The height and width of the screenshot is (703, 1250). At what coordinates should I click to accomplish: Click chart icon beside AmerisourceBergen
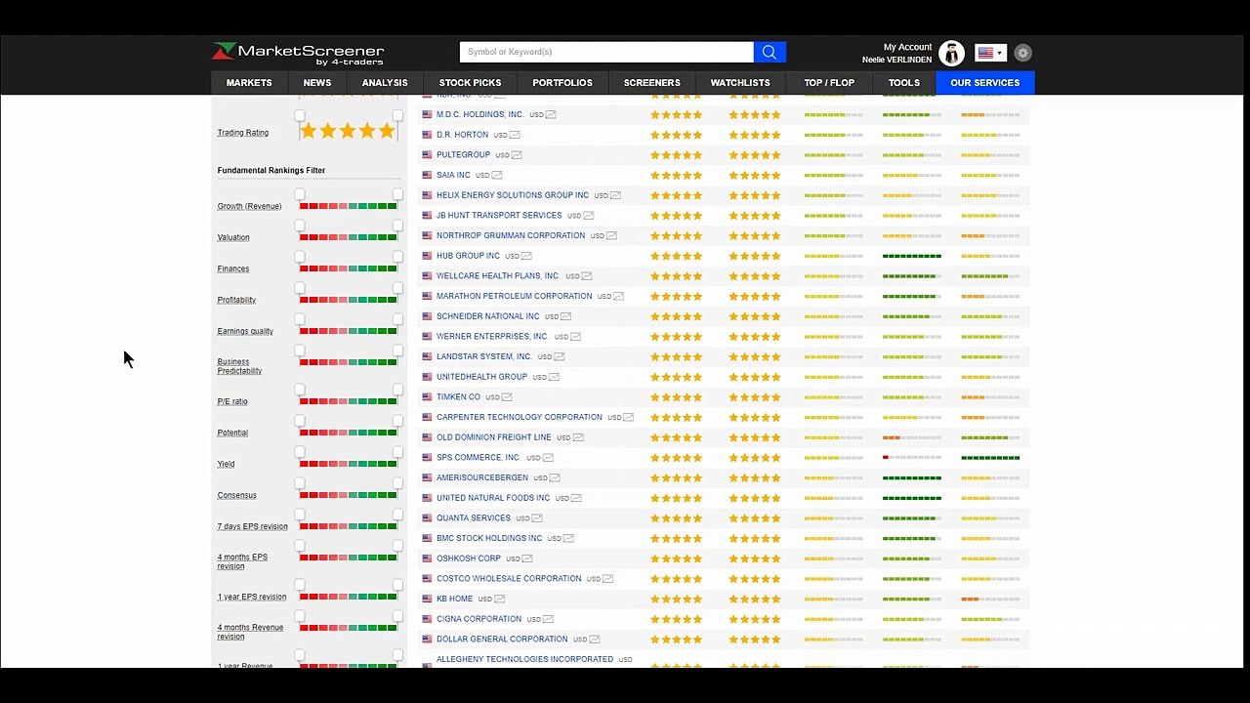555,478
